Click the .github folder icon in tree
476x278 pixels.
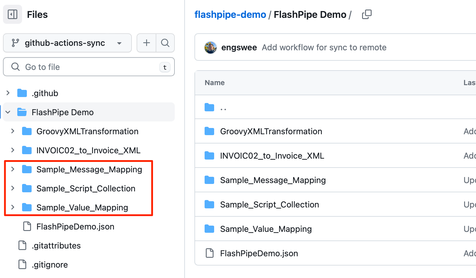tap(22, 93)
